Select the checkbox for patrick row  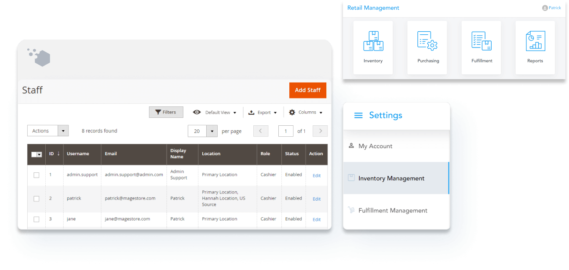coord(36,199)
